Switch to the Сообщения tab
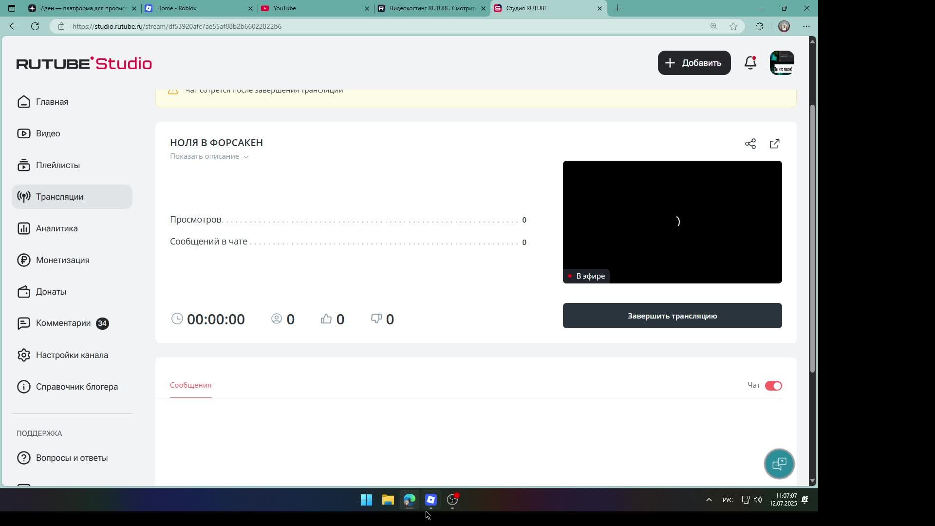This screenshot has width=935, height=526. pyautogui.click(x=190, y=385)
